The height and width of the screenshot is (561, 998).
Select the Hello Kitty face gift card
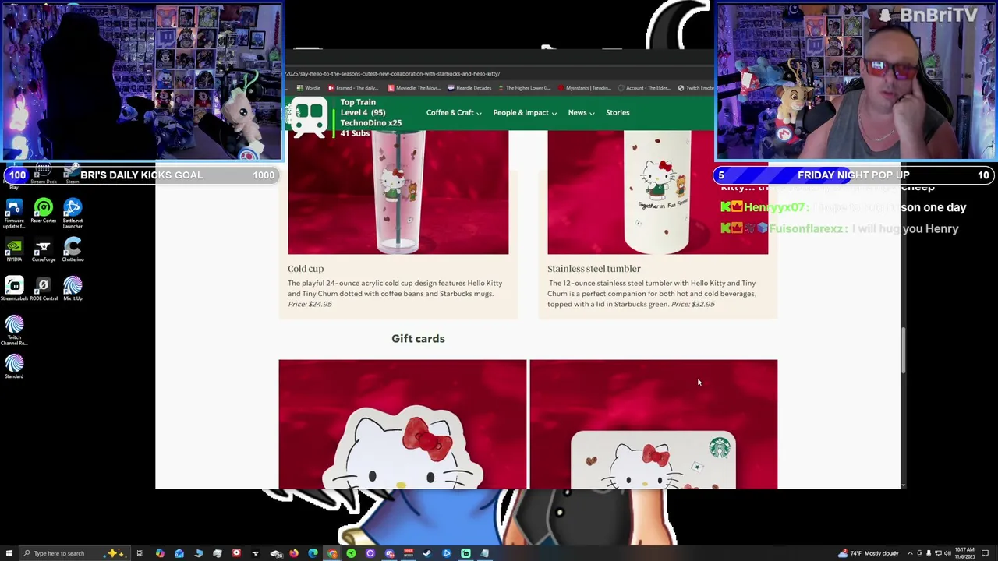[x=402, y=424]
